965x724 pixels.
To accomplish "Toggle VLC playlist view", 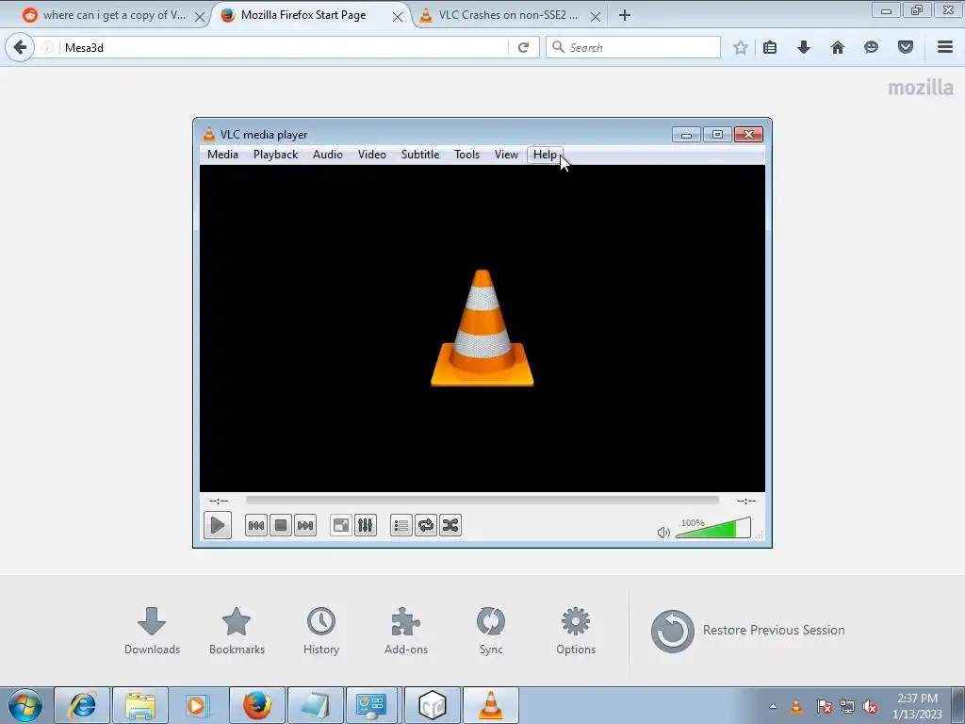I will pyautogui.click(x=401, y=525).
